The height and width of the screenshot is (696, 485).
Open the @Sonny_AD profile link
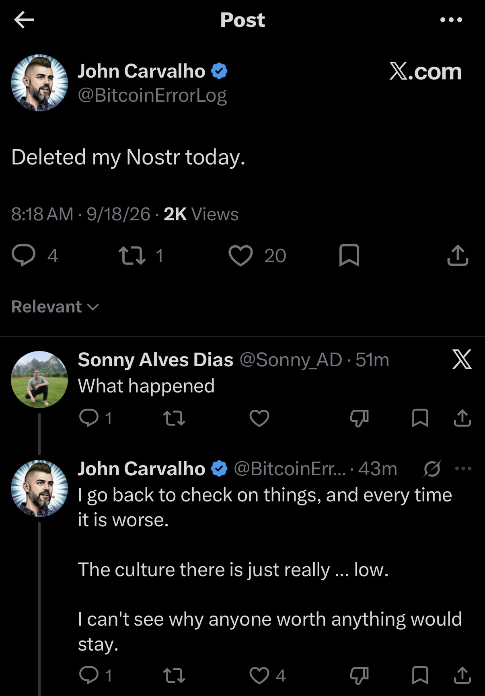pos(291,360)
